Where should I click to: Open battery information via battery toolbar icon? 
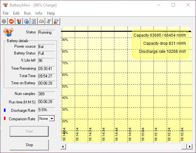pyautogui.click(x=19, y=21)
